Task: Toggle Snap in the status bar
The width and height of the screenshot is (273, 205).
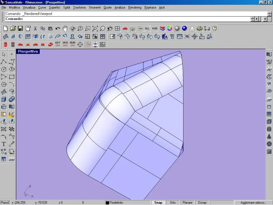Action: (x=158, y=202)
